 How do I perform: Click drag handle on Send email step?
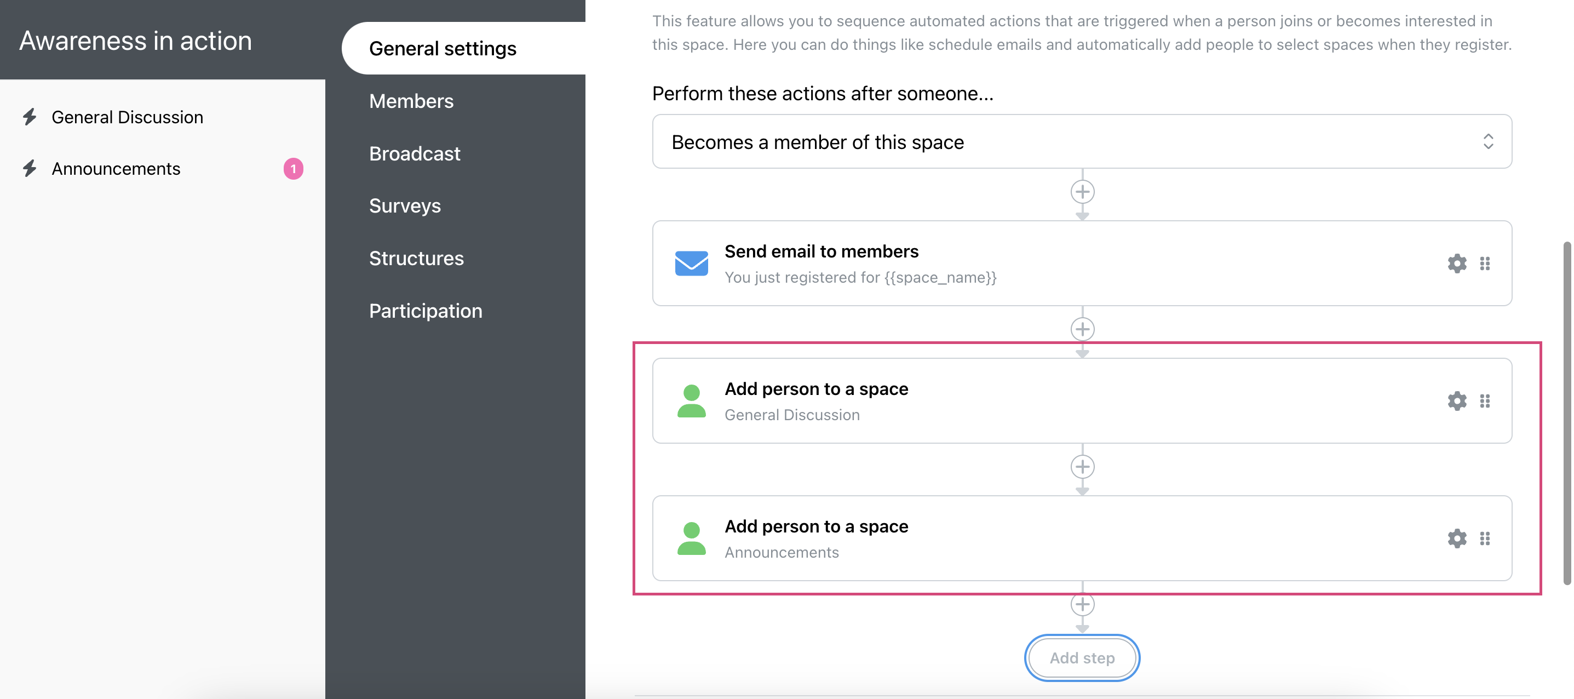click(1485, 263)
